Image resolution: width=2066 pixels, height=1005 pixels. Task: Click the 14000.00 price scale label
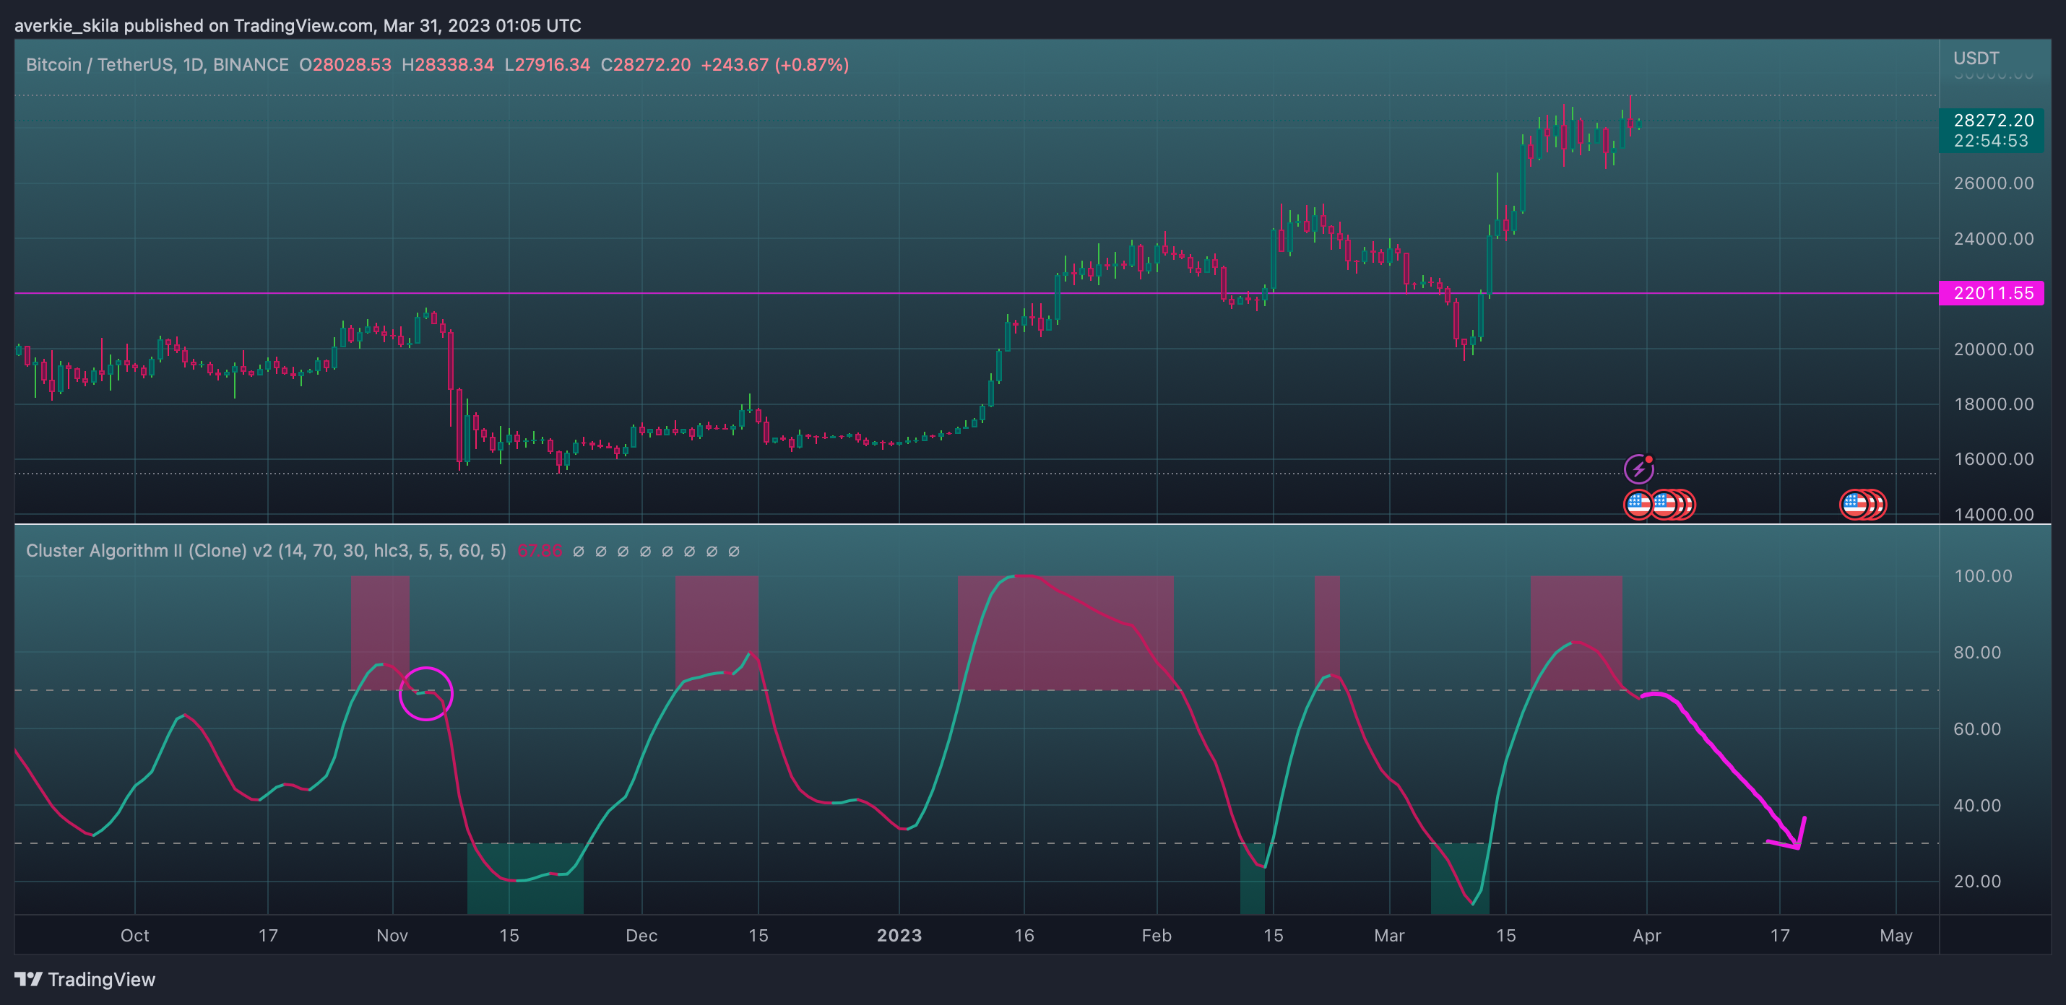coord(1993,515)
